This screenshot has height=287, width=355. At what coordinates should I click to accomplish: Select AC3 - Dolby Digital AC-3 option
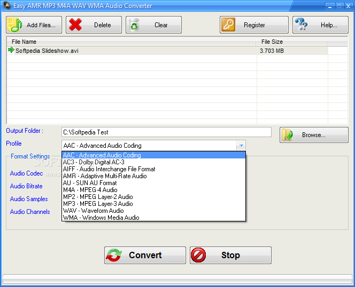point(154,162)
